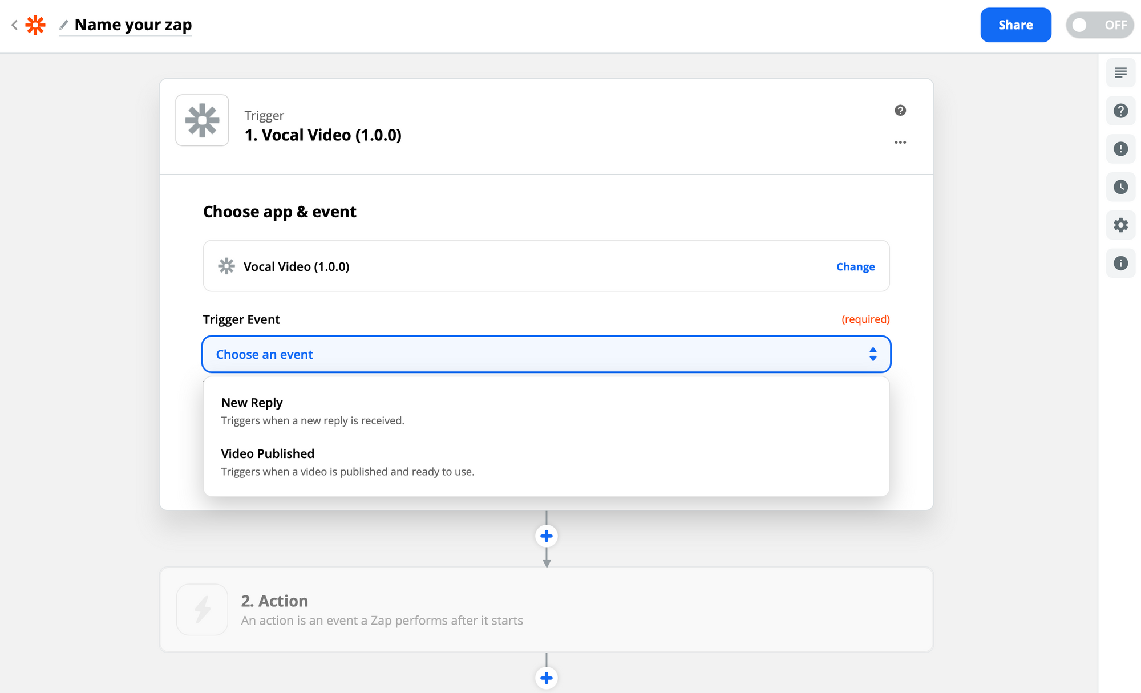Click the Zapier orange logo icon
1141x693 pixels.
pyautogui.click(x=35, y=25)
